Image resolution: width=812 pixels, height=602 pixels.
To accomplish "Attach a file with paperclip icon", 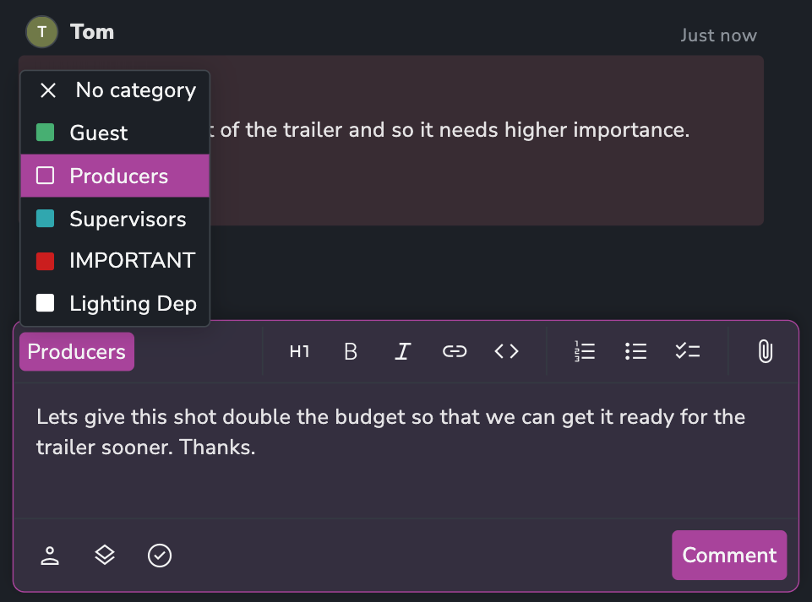I will [x=766, y=351].
